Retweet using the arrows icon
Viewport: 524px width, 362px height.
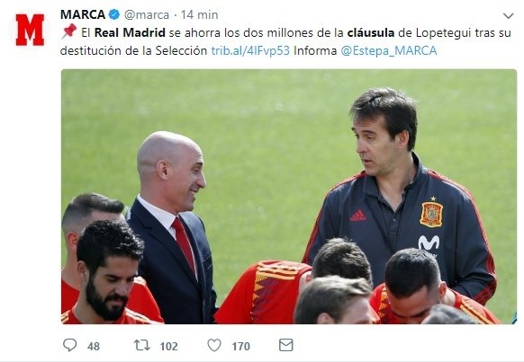tap(142, 345)
